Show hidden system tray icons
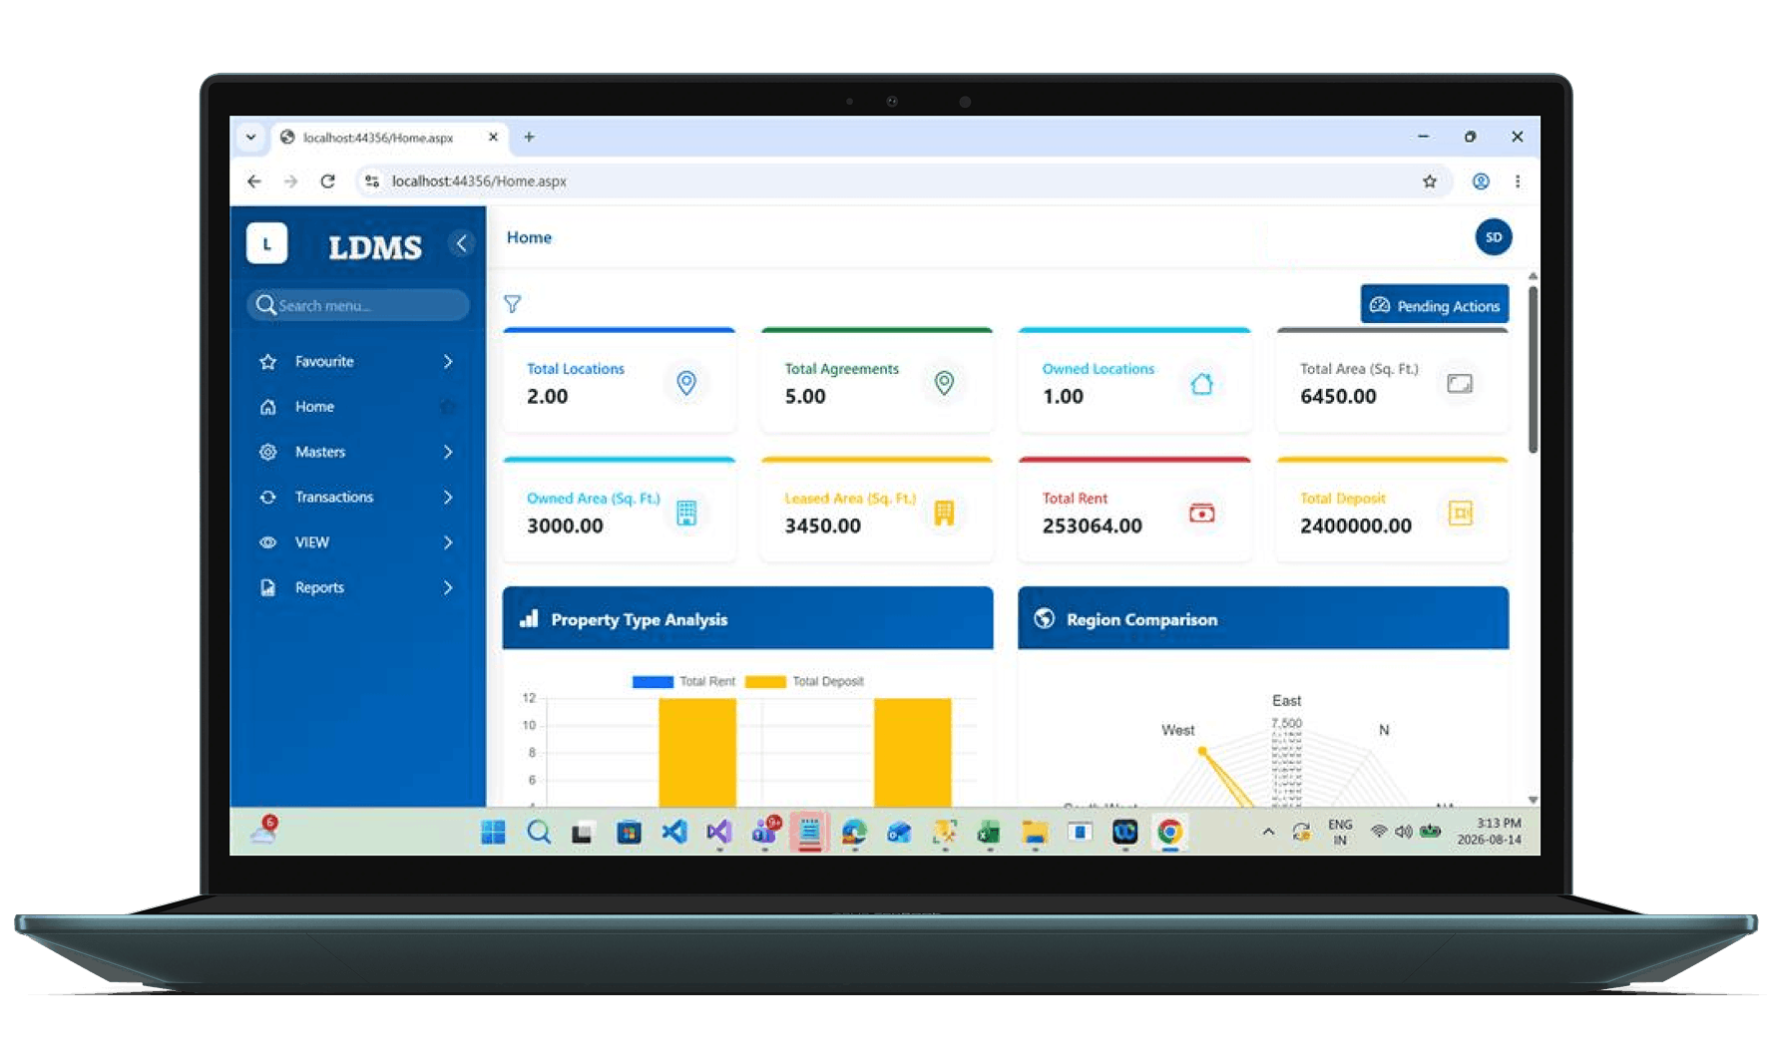Image resolution: width=1767 pixels, height=1055 pixels. coord(1268,832)
